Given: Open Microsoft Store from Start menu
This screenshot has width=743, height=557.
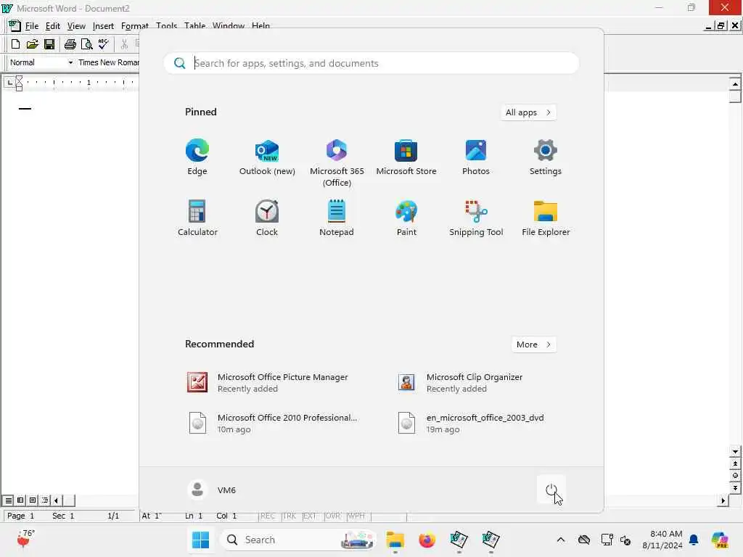Looking at the screenshot, I should click(406, 157).
